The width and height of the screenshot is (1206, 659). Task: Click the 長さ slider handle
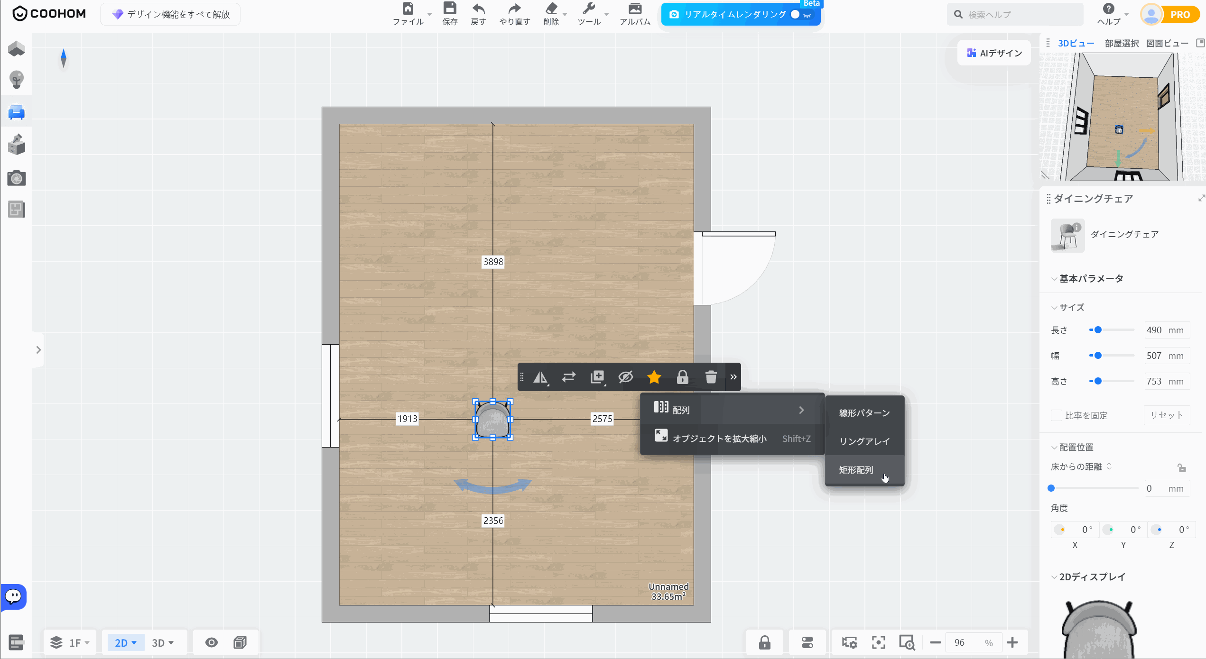[1098, 330]
